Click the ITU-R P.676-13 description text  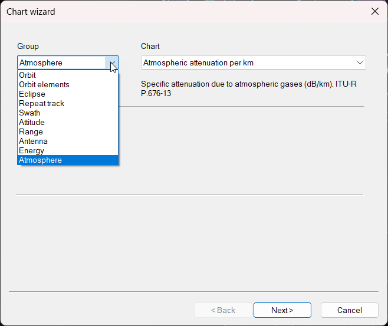[x=249, y=88]
